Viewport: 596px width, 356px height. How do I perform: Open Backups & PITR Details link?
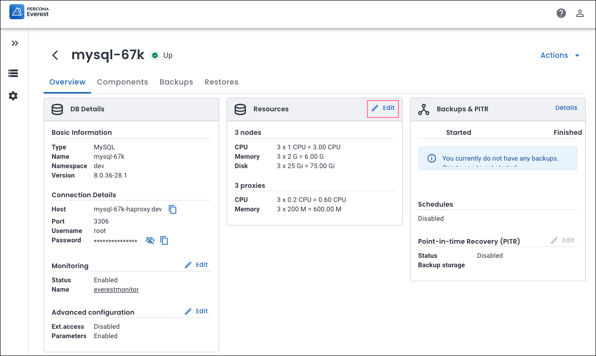566,108
